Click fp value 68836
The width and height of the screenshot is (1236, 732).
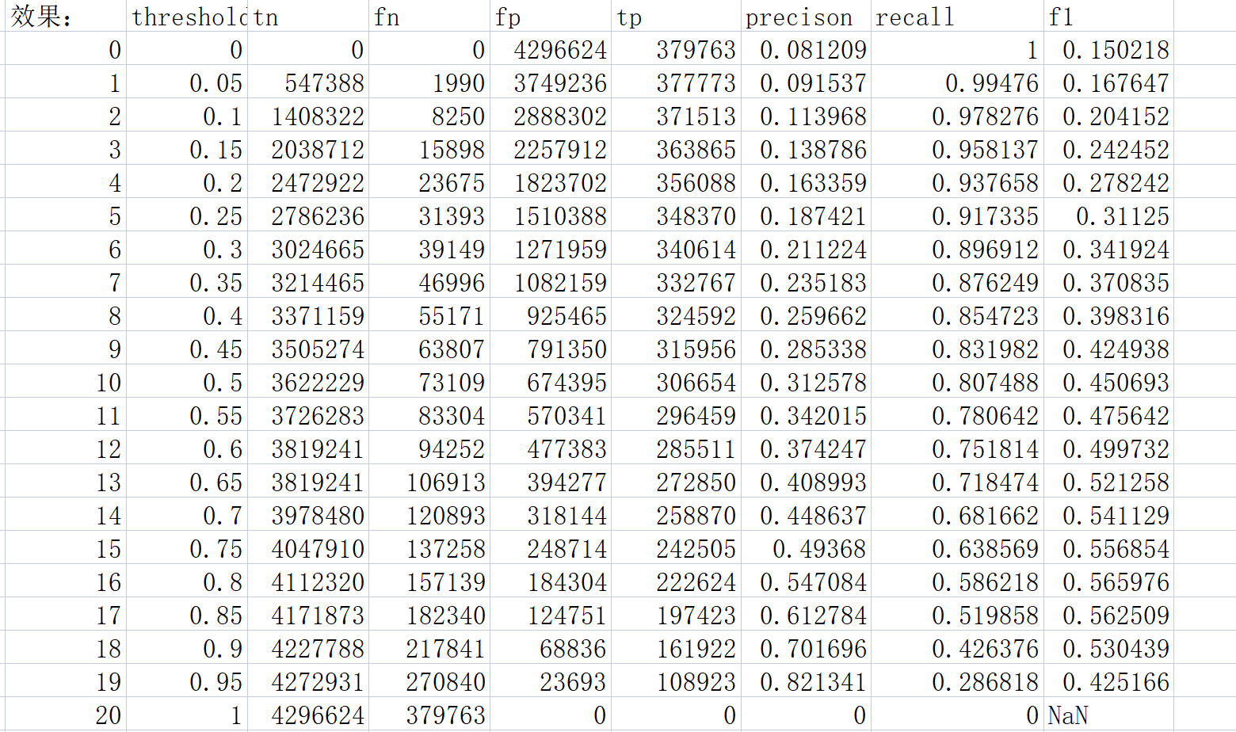[551, 648]
